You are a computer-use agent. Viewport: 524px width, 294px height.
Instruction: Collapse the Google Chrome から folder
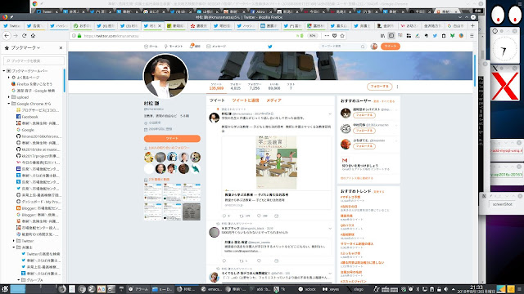click(x=9, y=104)
